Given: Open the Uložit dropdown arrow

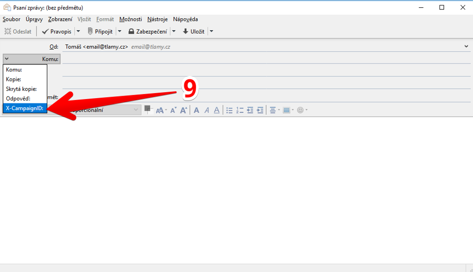Looking at the screenshot, I should [211, 32].
